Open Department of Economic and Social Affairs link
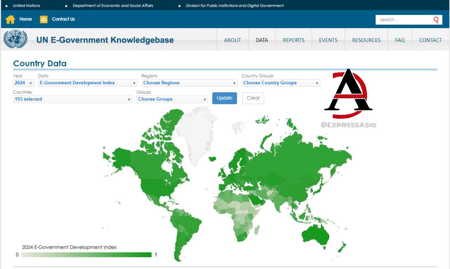The image size is (450, 269). pyautogui.click(x=113, y=6)
